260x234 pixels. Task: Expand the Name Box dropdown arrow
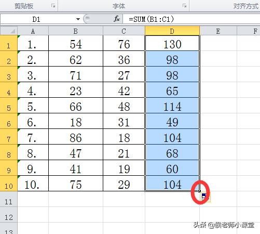pos(78,19)
